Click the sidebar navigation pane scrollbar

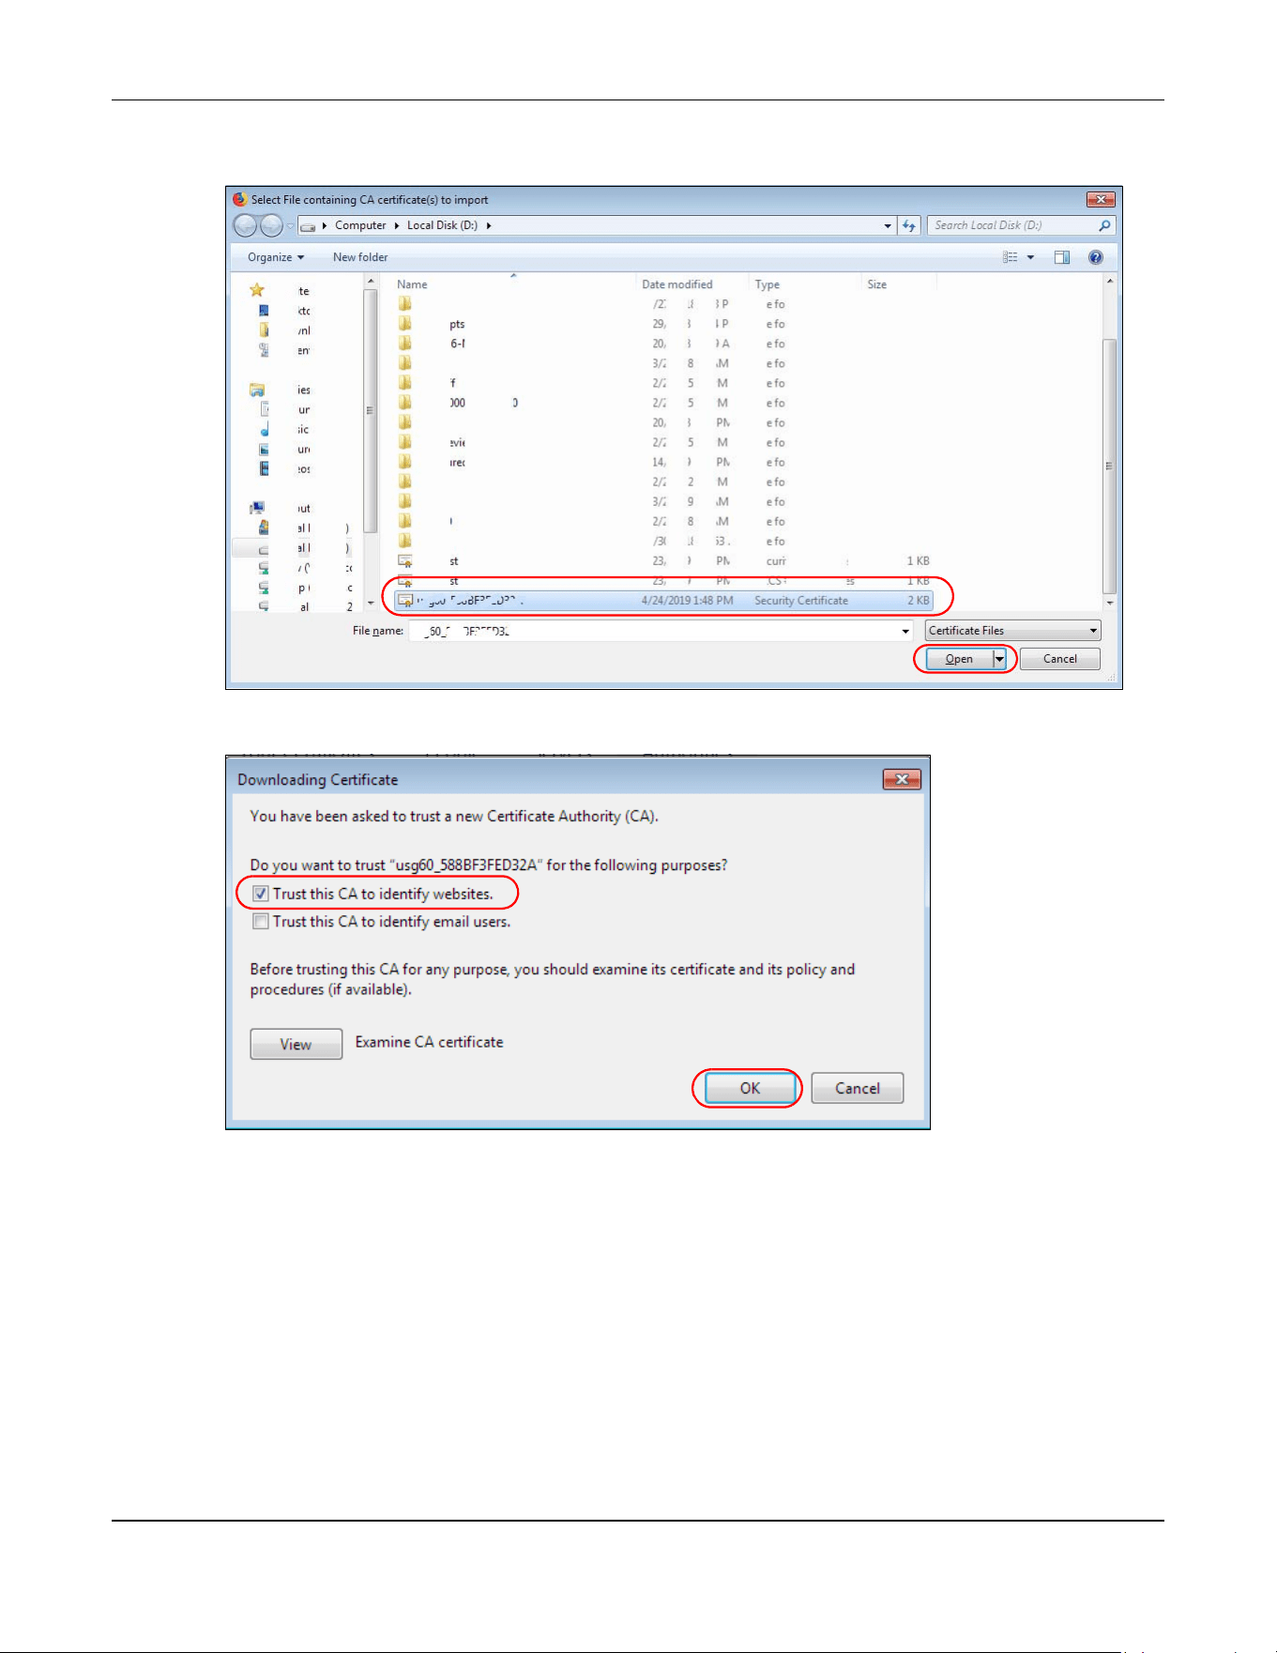click(371, 441)
